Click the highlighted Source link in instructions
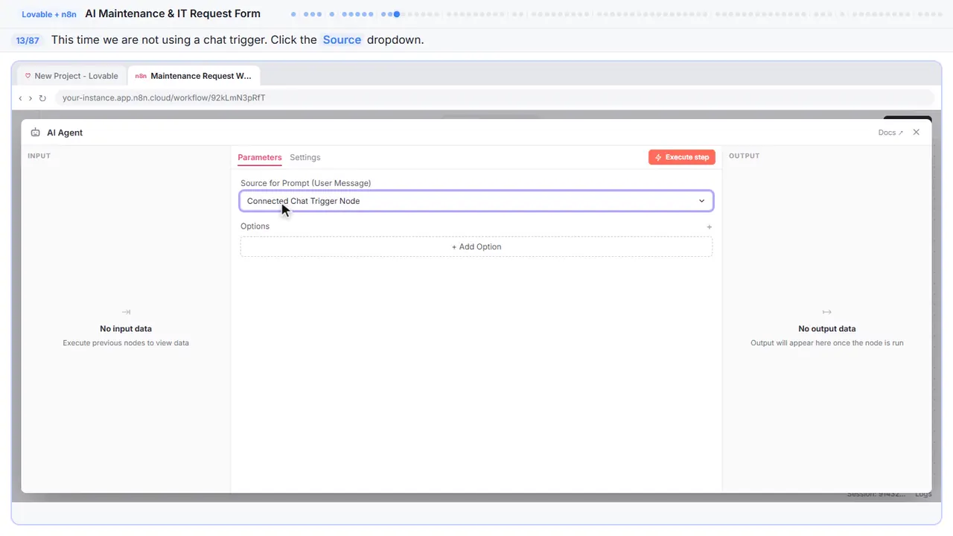Screen dimensions: 953x536 [342, 40]
